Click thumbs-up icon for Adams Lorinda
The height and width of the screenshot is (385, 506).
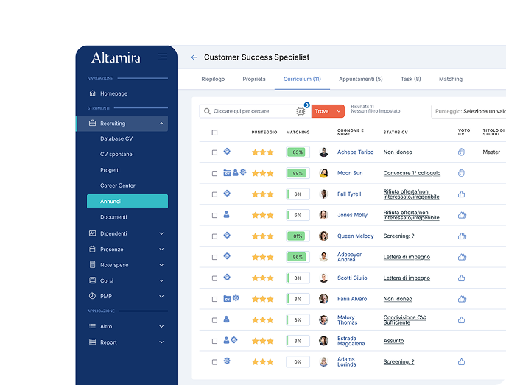point(462,361)
